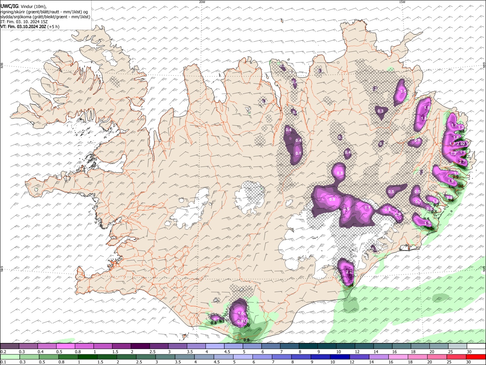This screenshot has width=486, height=365.
Task: Select the 25 swatch in the rain scale
Action: (456, 357)
